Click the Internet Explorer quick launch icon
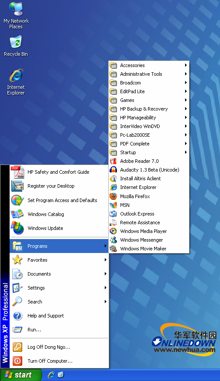The image size is (220, 381). coord(51,374)
